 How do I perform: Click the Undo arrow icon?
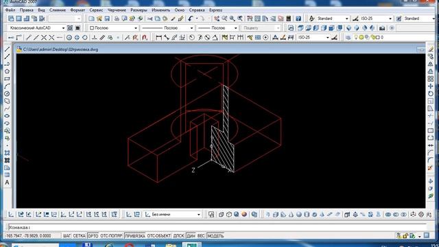191,19
